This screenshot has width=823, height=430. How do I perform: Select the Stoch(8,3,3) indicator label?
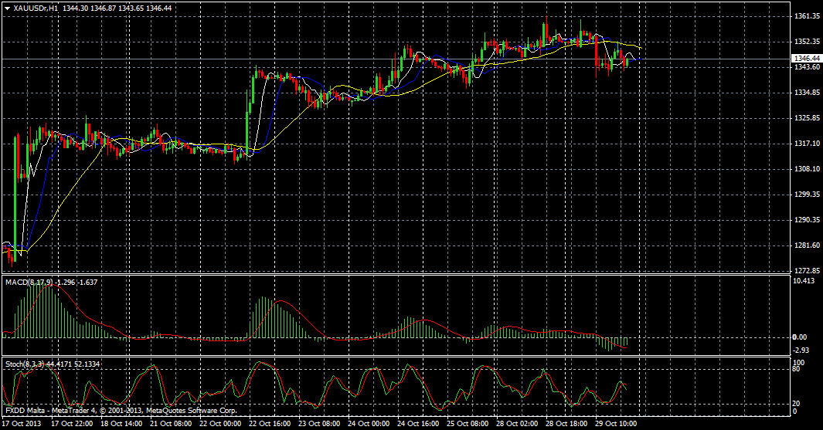click(x=28, y=363)
